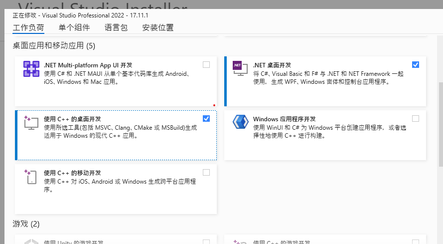
Task: Switch to the 工作负荷 tab
Action: (x=28, y=27)
